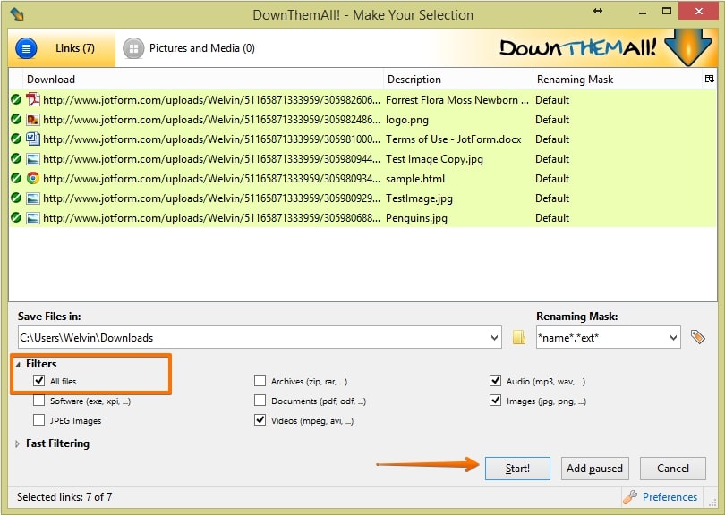Image resolution: width=725 pixels, height=515 pixels.
Task: Click the logo.png image file icon
Action: 33,120
